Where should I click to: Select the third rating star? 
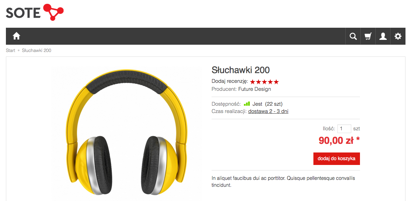tap(265, 82)
